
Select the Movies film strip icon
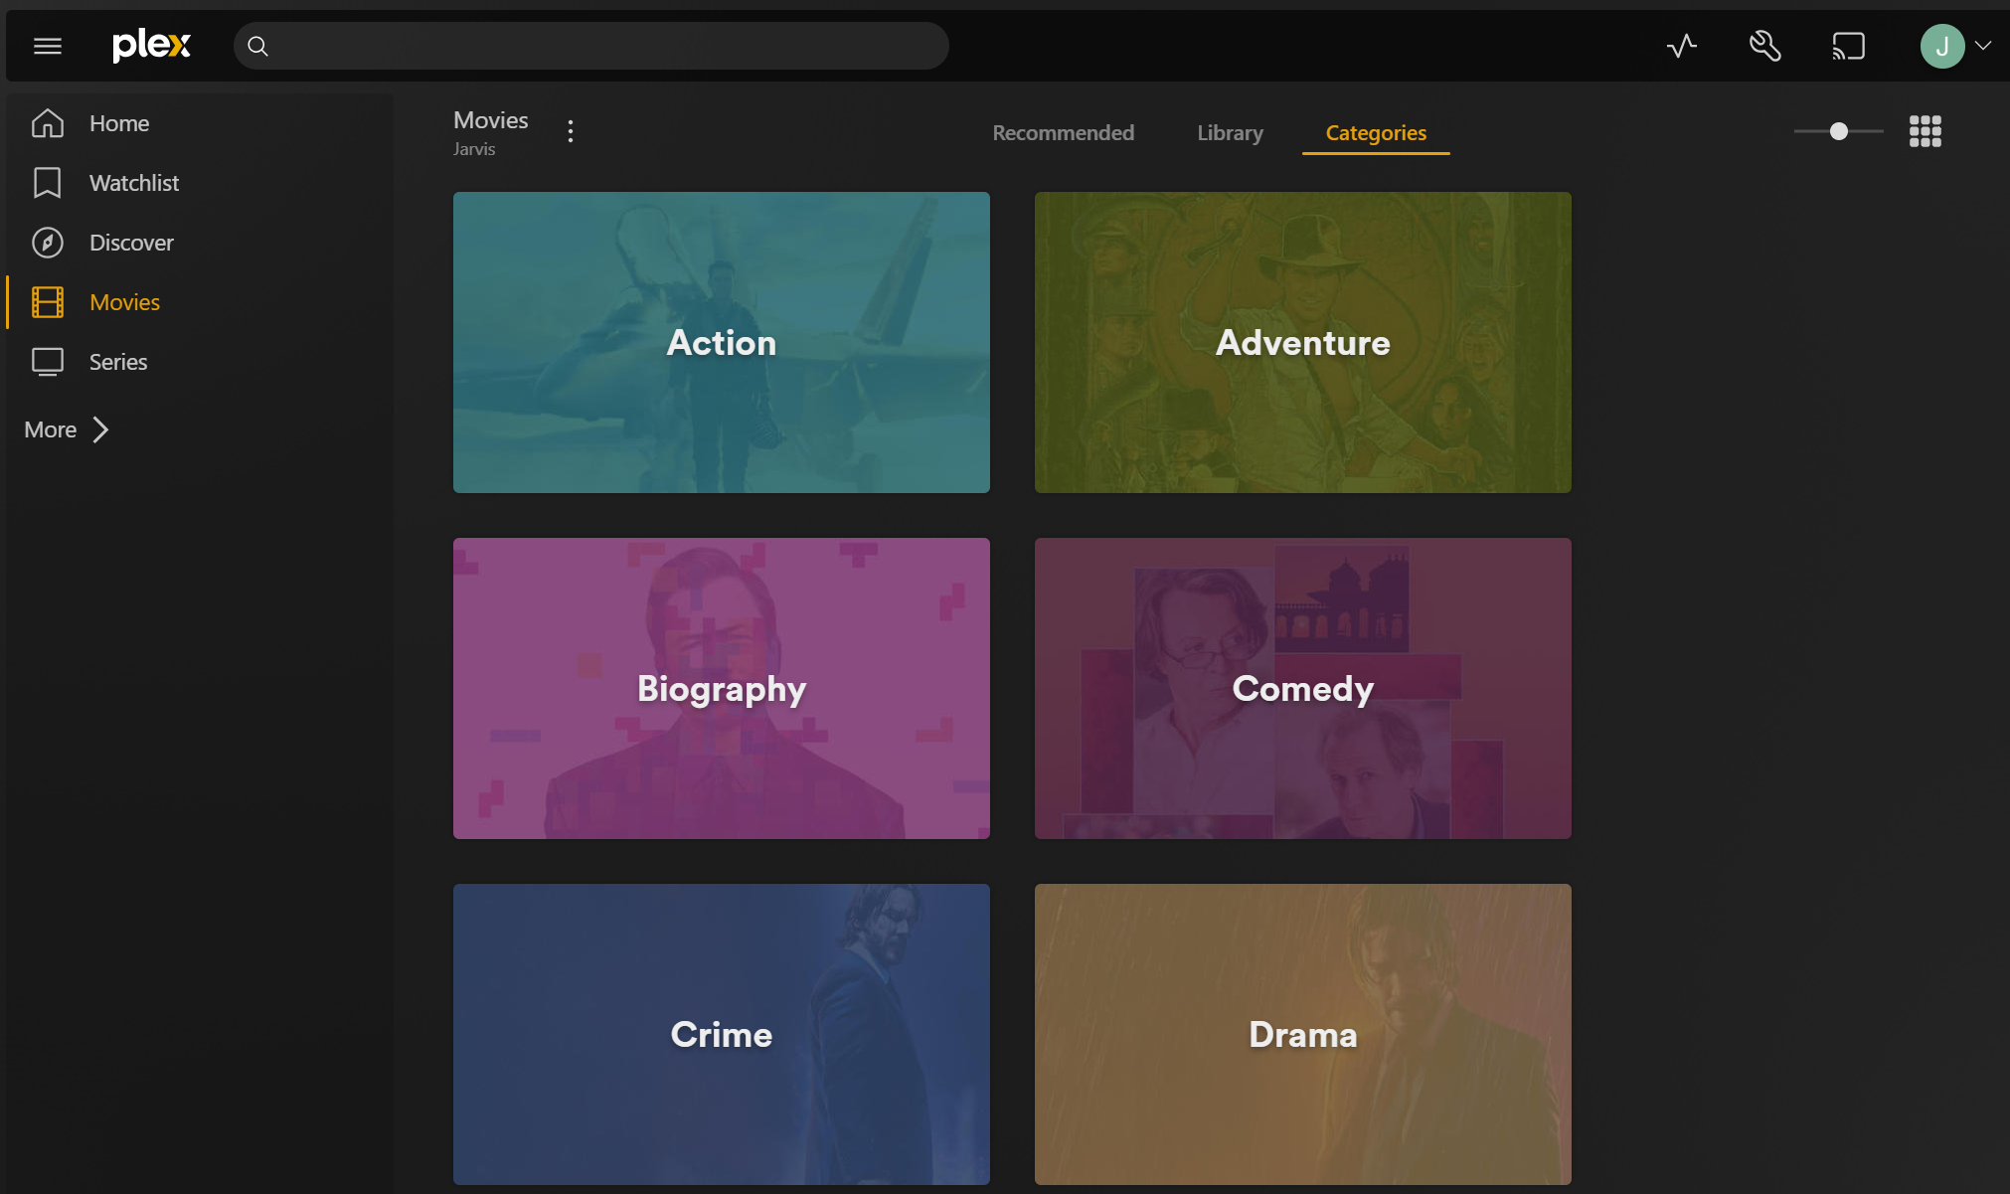click(x=46, y=301)
